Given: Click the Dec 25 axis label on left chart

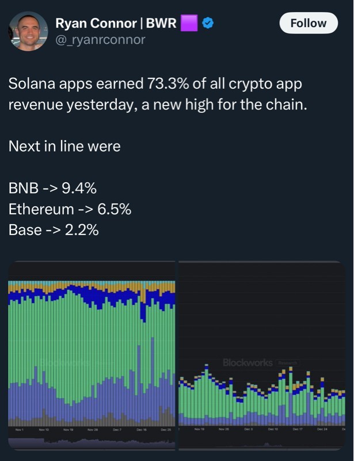Looking at the screenshot, I should click(x=166, y=430).
